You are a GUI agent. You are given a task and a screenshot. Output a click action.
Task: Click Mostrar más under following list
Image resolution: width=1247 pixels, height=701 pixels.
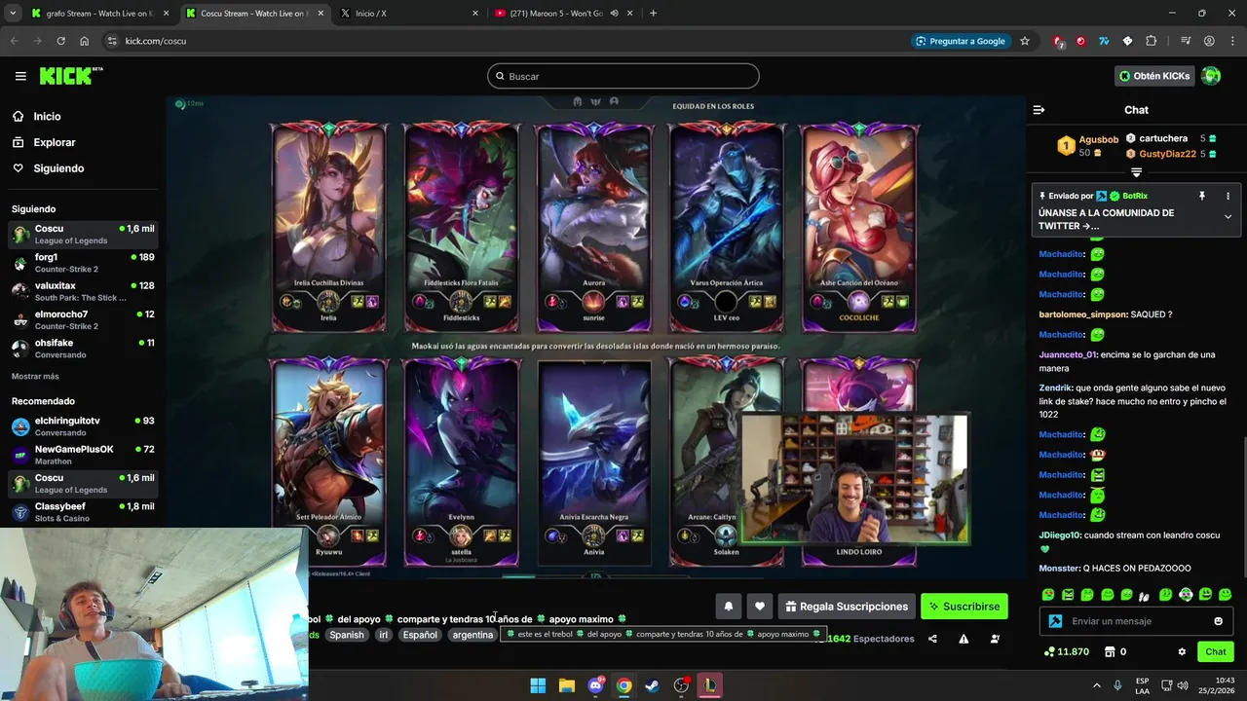[35, 376]
